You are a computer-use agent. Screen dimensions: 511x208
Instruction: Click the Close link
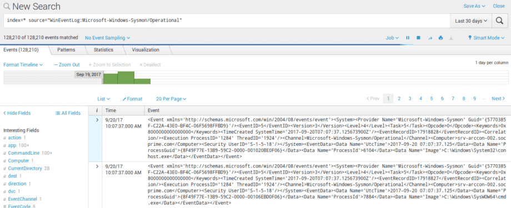click(x=499, y=6)
